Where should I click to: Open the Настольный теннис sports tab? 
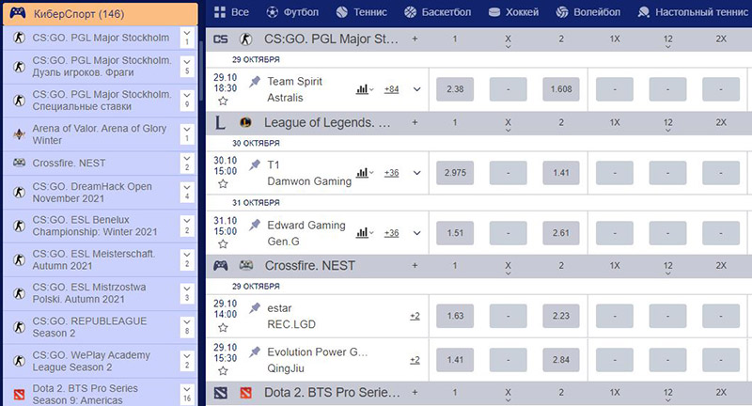693,12
